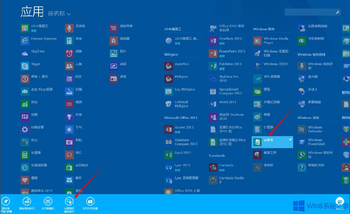Open 电脑设置 PC settings
The image size is (350, 214).
click(32, 129)
